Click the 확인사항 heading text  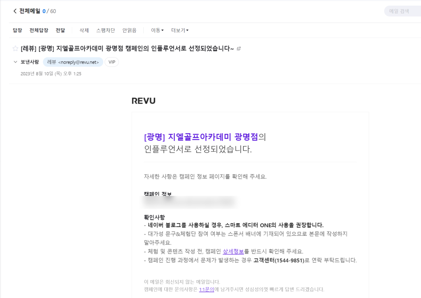tap(154, 217)
